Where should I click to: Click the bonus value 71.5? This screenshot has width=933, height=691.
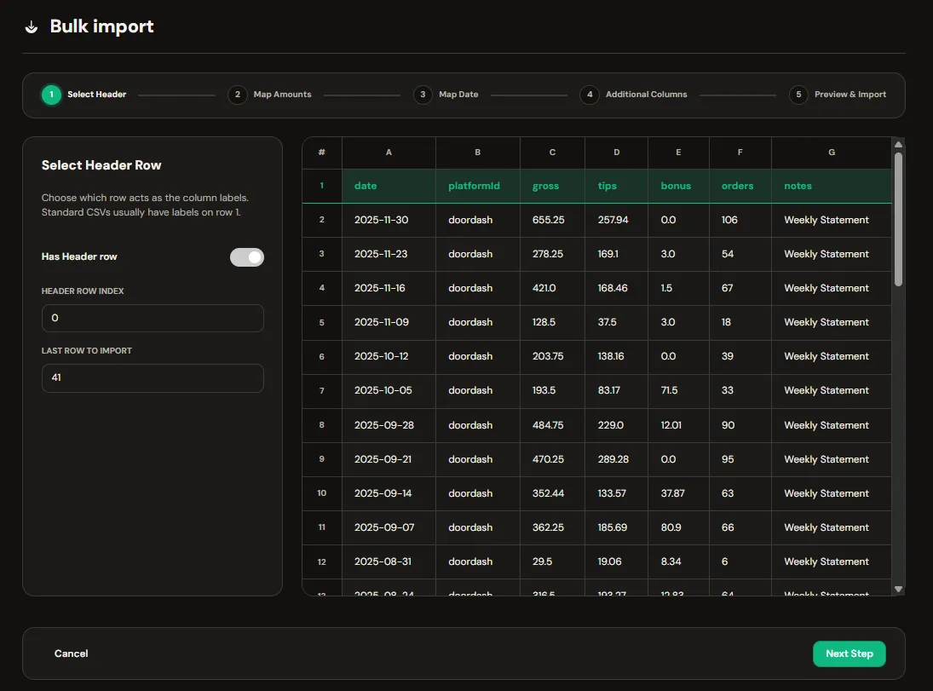[x=678, y=390]
